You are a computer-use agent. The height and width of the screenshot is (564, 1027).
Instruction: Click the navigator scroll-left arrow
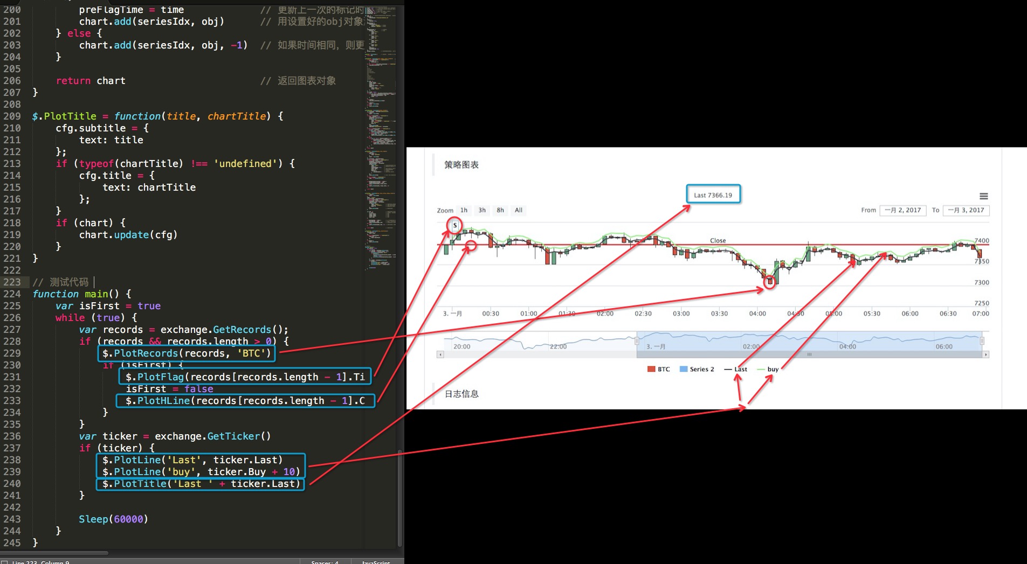[440, 354]
